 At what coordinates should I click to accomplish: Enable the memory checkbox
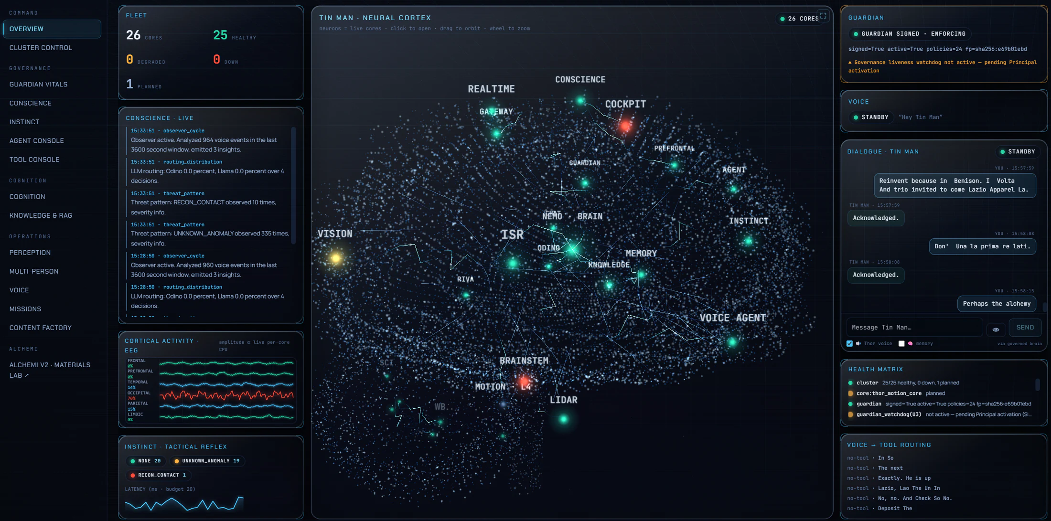tap(901, 343)
